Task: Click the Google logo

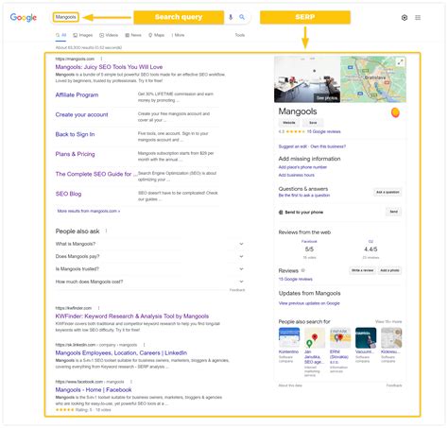Action: coord(24,18)
